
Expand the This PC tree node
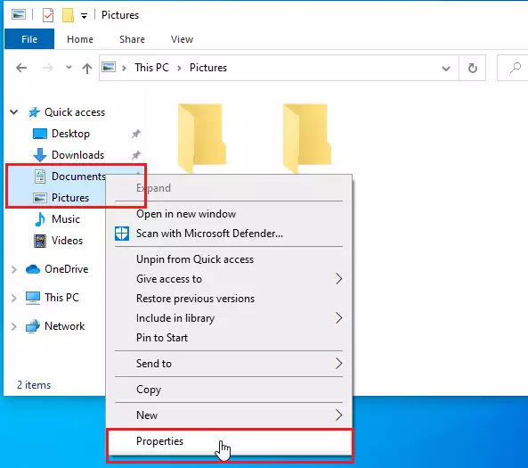click(14, 298)
